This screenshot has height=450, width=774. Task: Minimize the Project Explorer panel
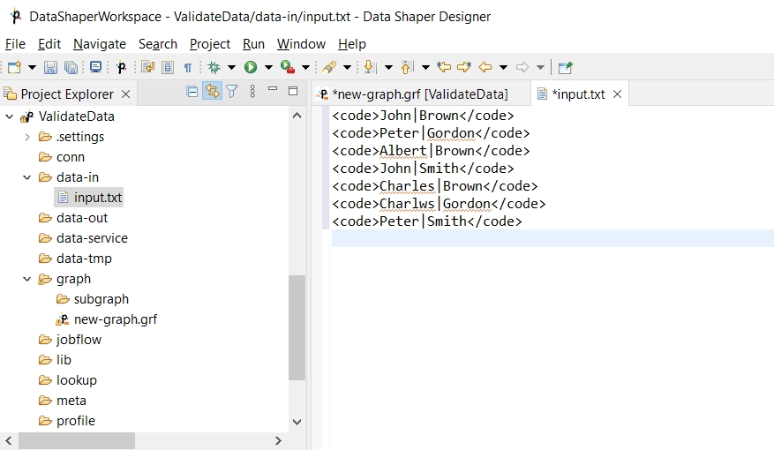click(273, 89)
